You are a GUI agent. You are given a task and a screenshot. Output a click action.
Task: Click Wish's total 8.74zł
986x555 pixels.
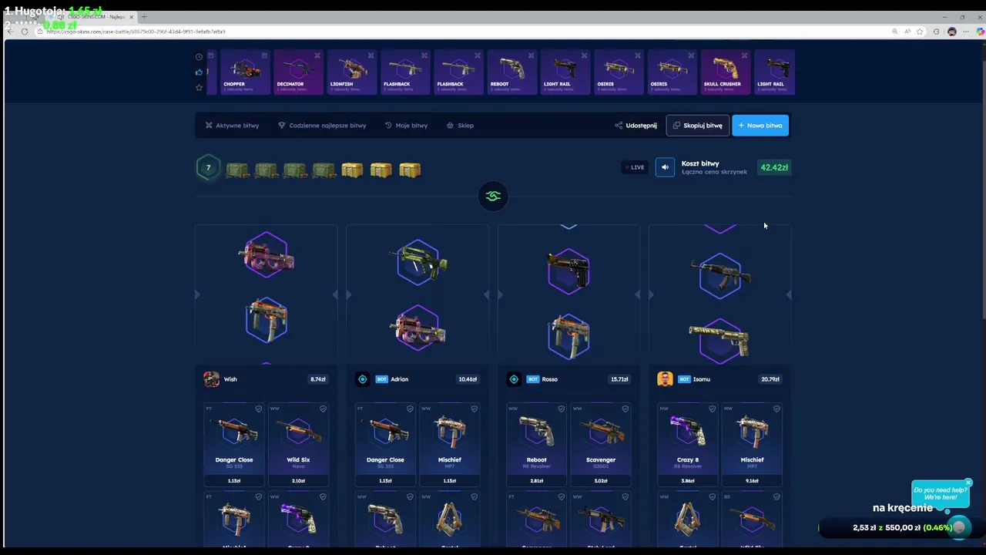pos(317,379)
